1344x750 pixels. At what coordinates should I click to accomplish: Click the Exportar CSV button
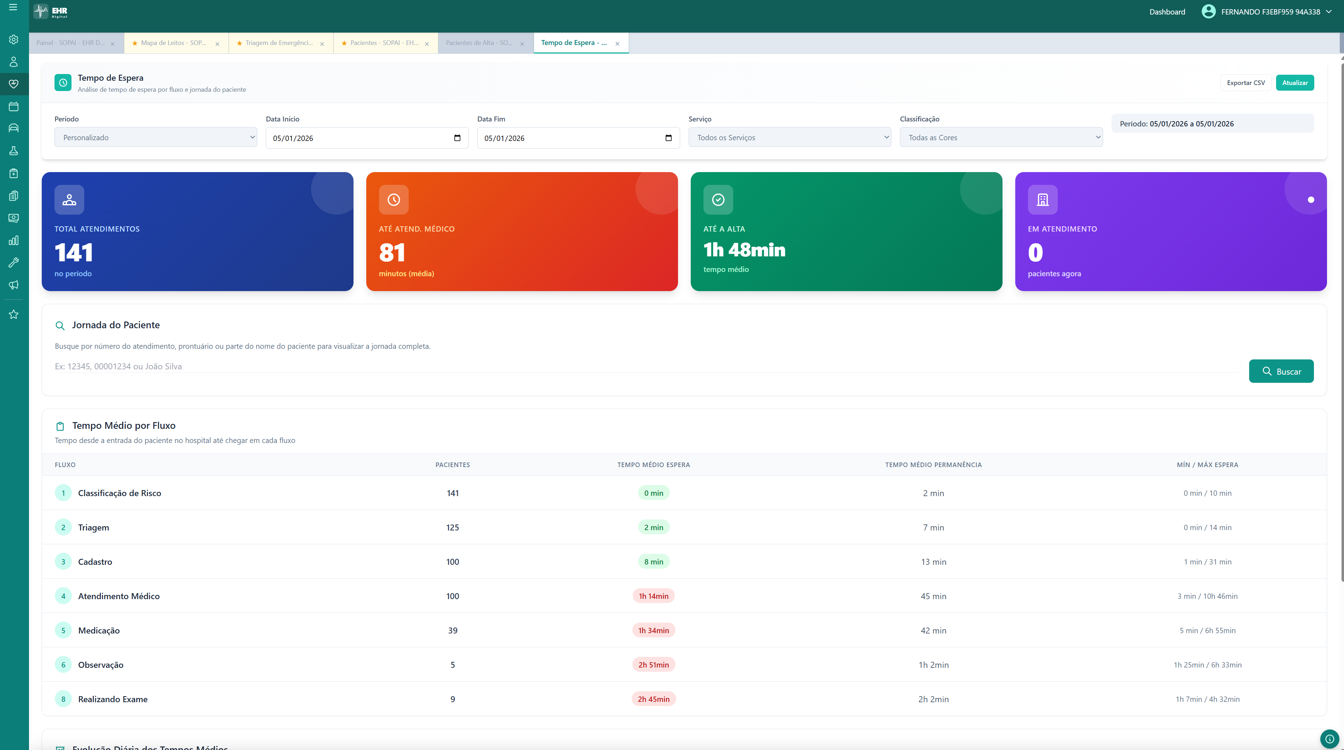coord(1245,83)
